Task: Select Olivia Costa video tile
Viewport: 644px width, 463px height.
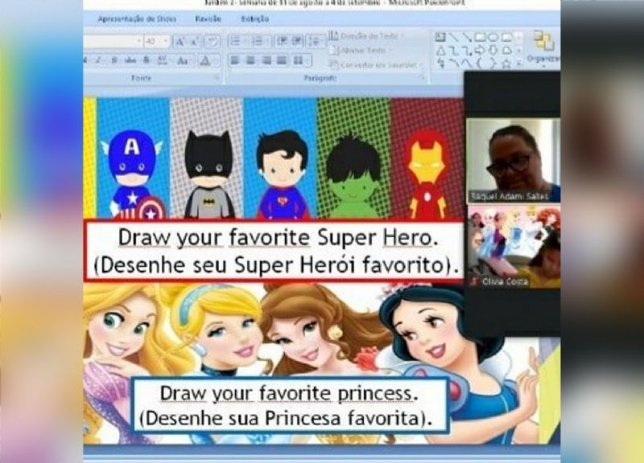Action: point(514,247)
